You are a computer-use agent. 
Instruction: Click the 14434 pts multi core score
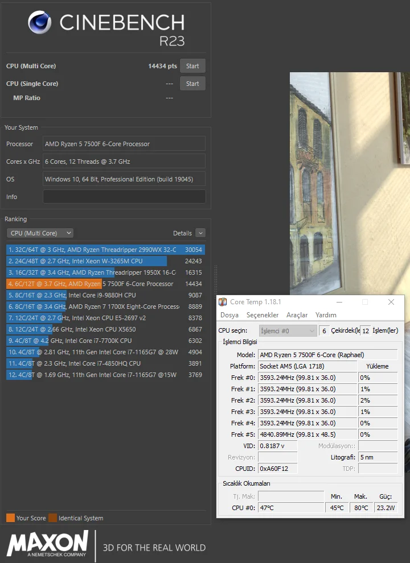tap(162, 66)
